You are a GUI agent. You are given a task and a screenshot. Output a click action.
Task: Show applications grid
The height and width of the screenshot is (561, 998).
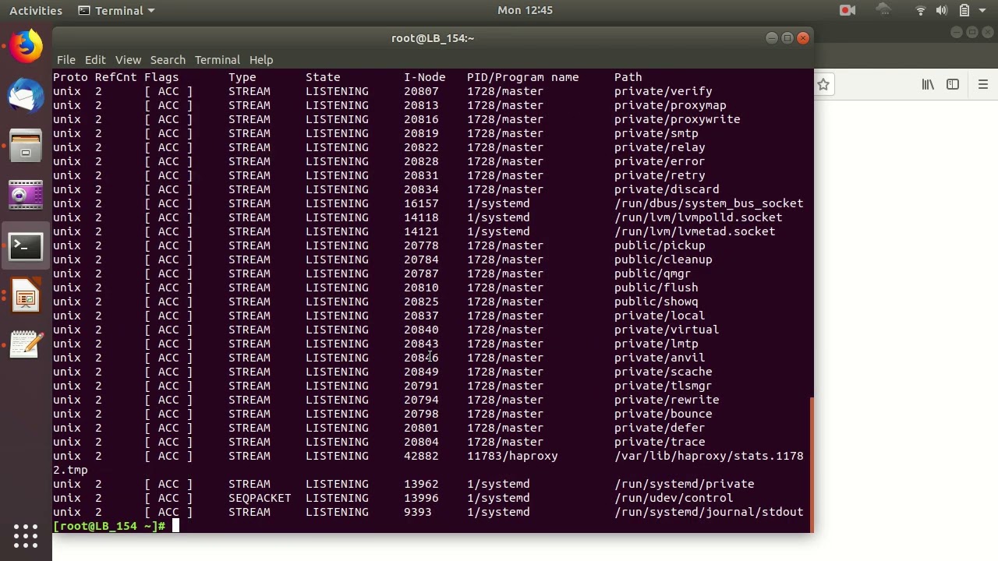pyautogui.click(x=26, y=535)
